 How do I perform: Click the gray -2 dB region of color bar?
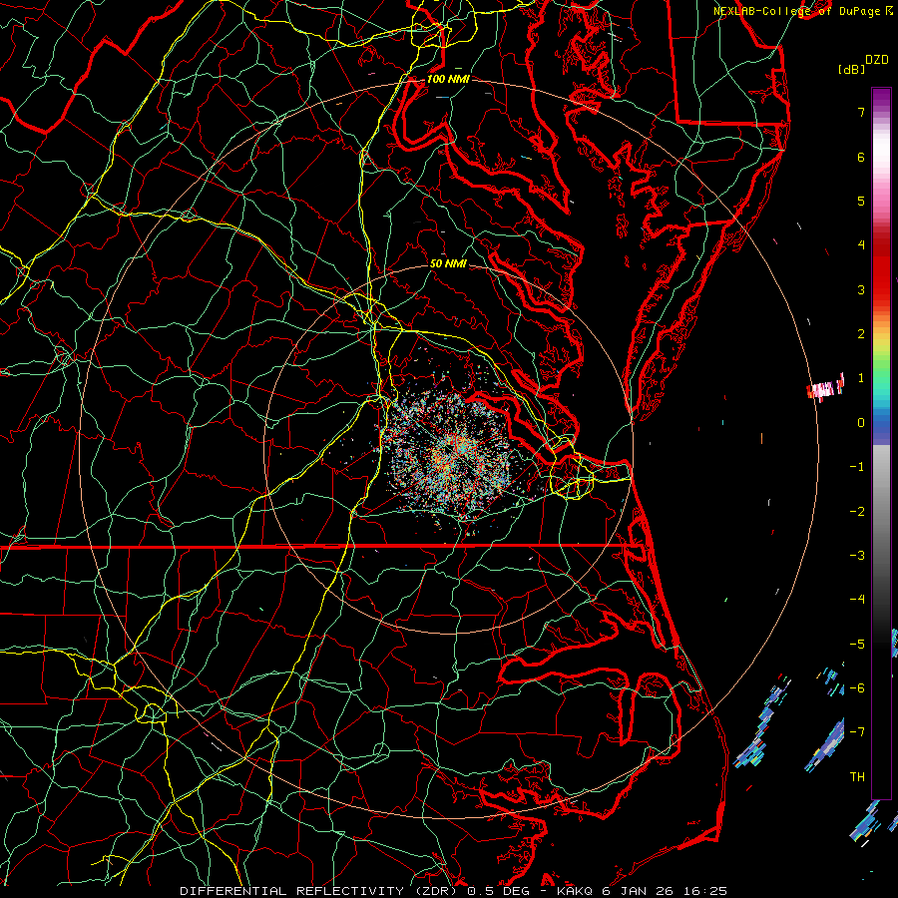[881, 511]
